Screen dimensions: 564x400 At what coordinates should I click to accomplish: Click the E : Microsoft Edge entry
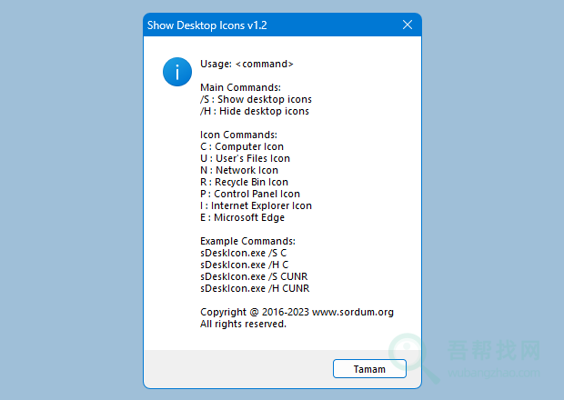pos(242,217)
